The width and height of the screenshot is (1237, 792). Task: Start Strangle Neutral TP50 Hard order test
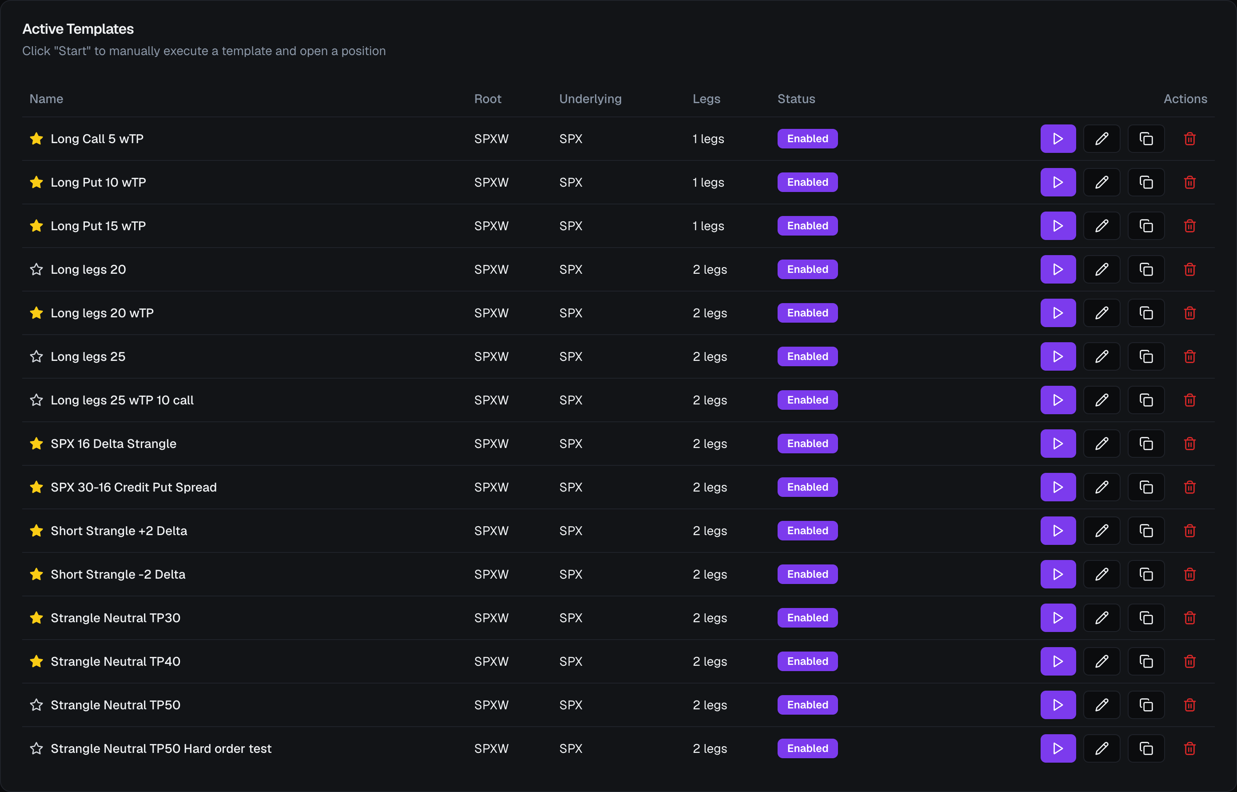pyautogui.click(x=1057, y=748)
